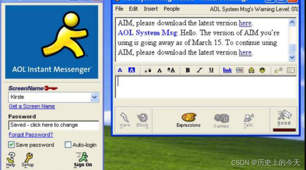This screenshot has width=306, height=170.
Task: Start Talk voice chat
Action: click(x=248, y=120)
